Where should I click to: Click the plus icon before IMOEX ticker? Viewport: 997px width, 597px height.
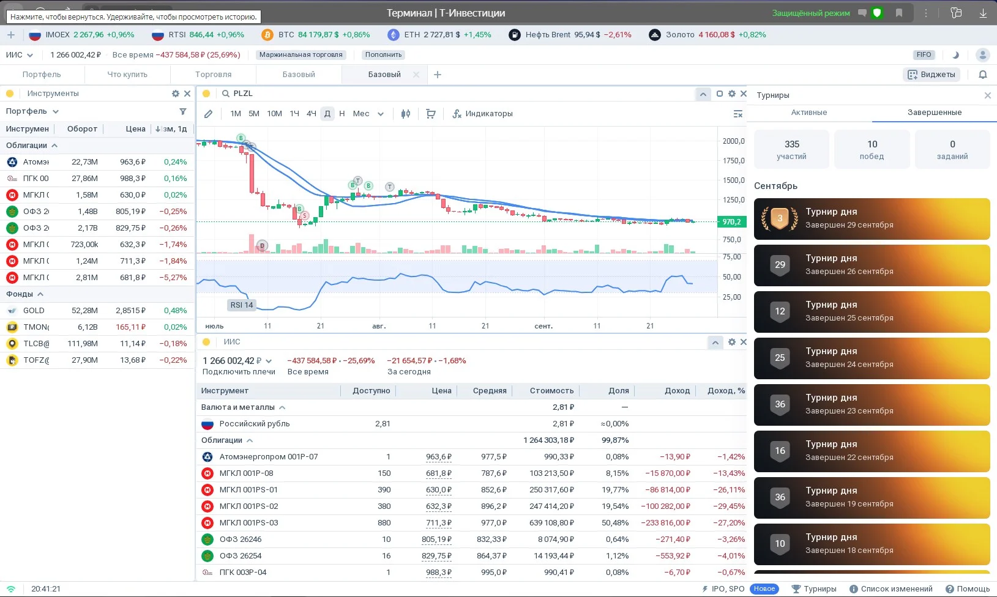[11, 35]
